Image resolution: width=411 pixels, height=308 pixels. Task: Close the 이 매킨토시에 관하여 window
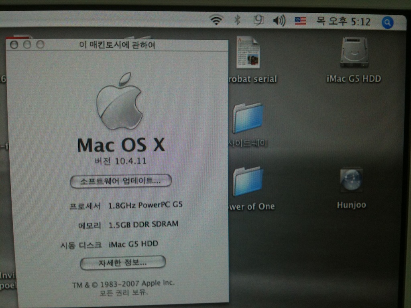coord(14,45)
